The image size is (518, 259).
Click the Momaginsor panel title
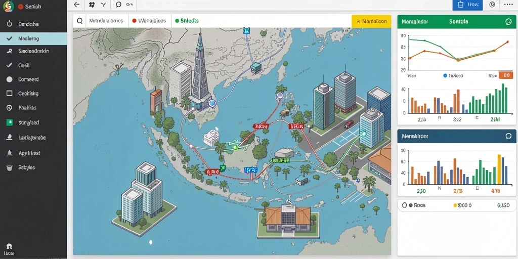415,22
